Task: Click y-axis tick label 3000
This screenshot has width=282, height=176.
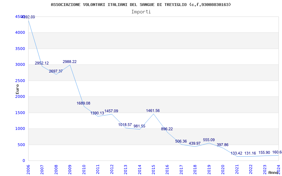Action: tap(20, 65)
